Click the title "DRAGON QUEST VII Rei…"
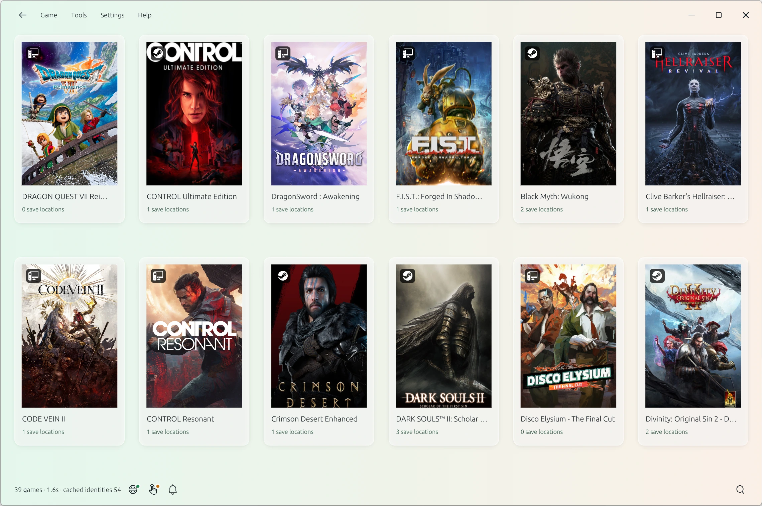The height and width of the screenshot is (506, 762). pos(65,196)
